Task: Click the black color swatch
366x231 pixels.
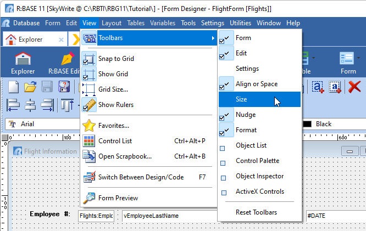Action: [x=307, y=124]
